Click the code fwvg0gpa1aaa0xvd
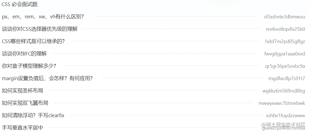Screen dimensions: 310x132 (284, 54)
